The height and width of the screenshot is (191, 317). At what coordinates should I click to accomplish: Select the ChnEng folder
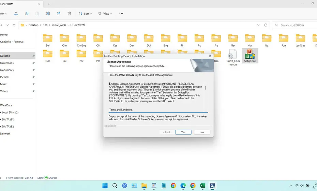pyautogui.click(x=81, y=40)
